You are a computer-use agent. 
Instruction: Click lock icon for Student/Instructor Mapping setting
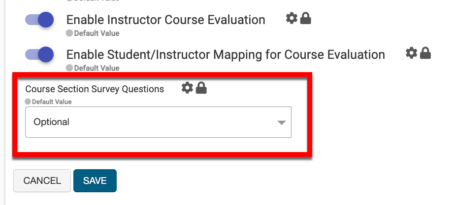[x=425, y=52]
